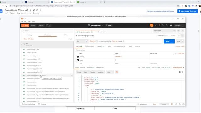Click the Runner button

coord(41,25)
